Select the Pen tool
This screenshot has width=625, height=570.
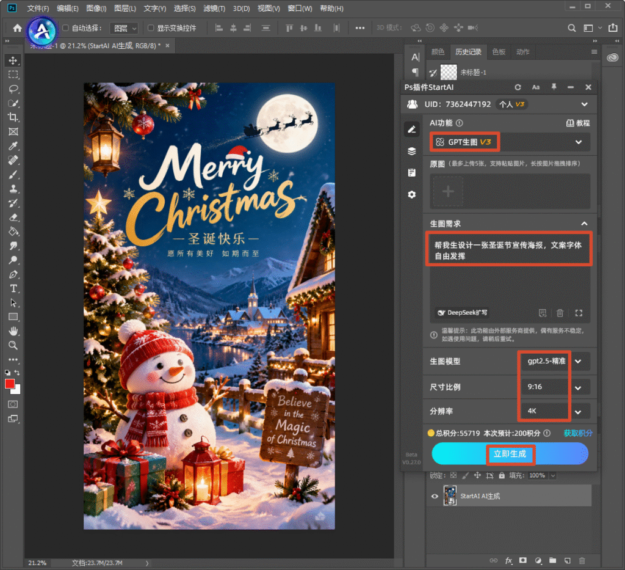[13, 274]
